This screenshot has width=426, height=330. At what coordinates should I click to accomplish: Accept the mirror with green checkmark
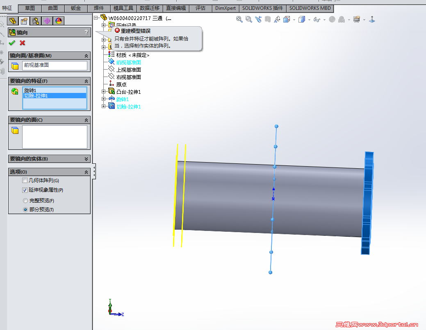pos(12,43)
